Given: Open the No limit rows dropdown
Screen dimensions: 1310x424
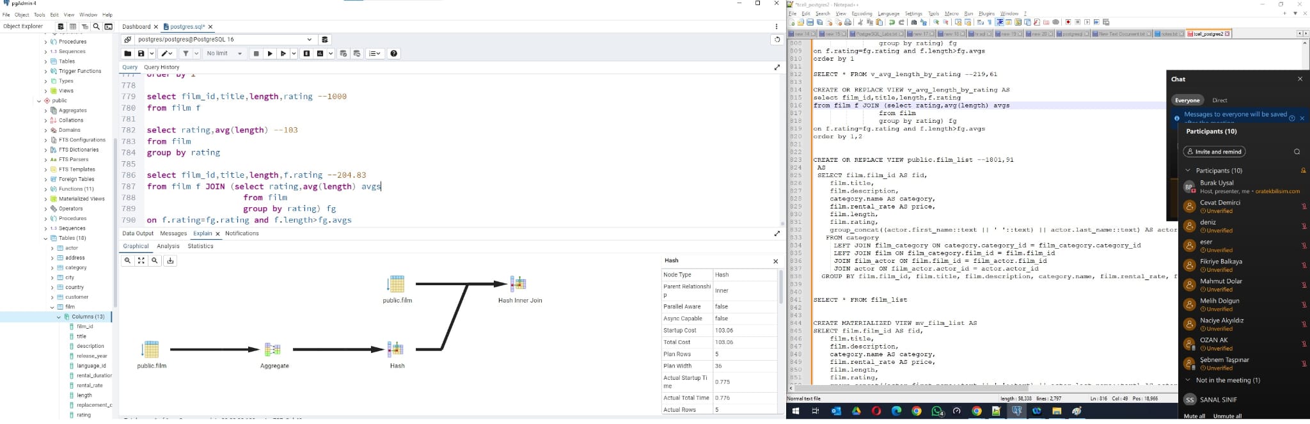Looking at the screenshot, I should coord(225,54).
